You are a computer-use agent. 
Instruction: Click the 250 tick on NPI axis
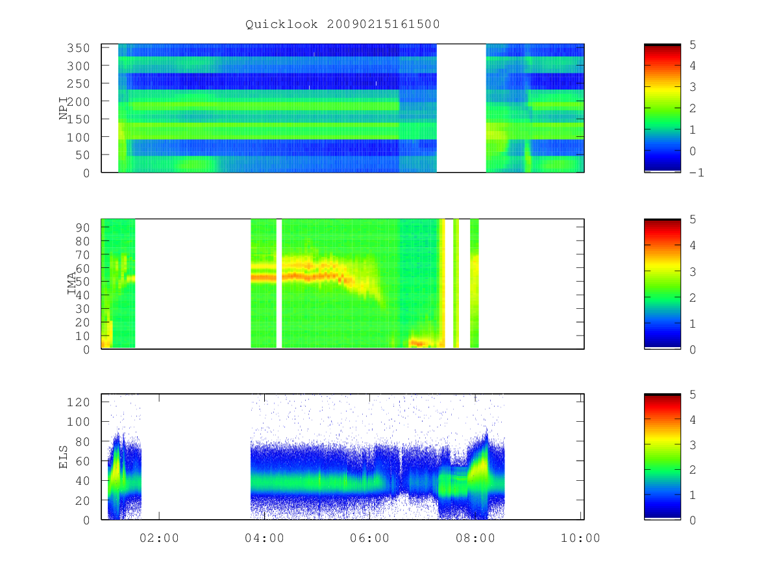[x=80, y=84]
